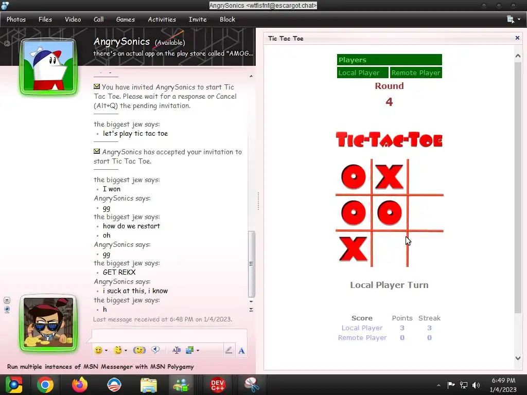Place mark in bottom-right board cell

(426, 249)
